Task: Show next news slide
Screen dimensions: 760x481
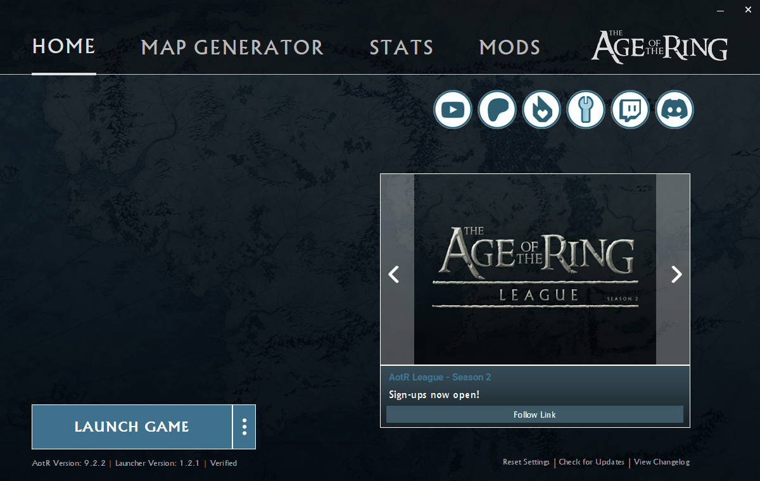Action: [676, 274]
